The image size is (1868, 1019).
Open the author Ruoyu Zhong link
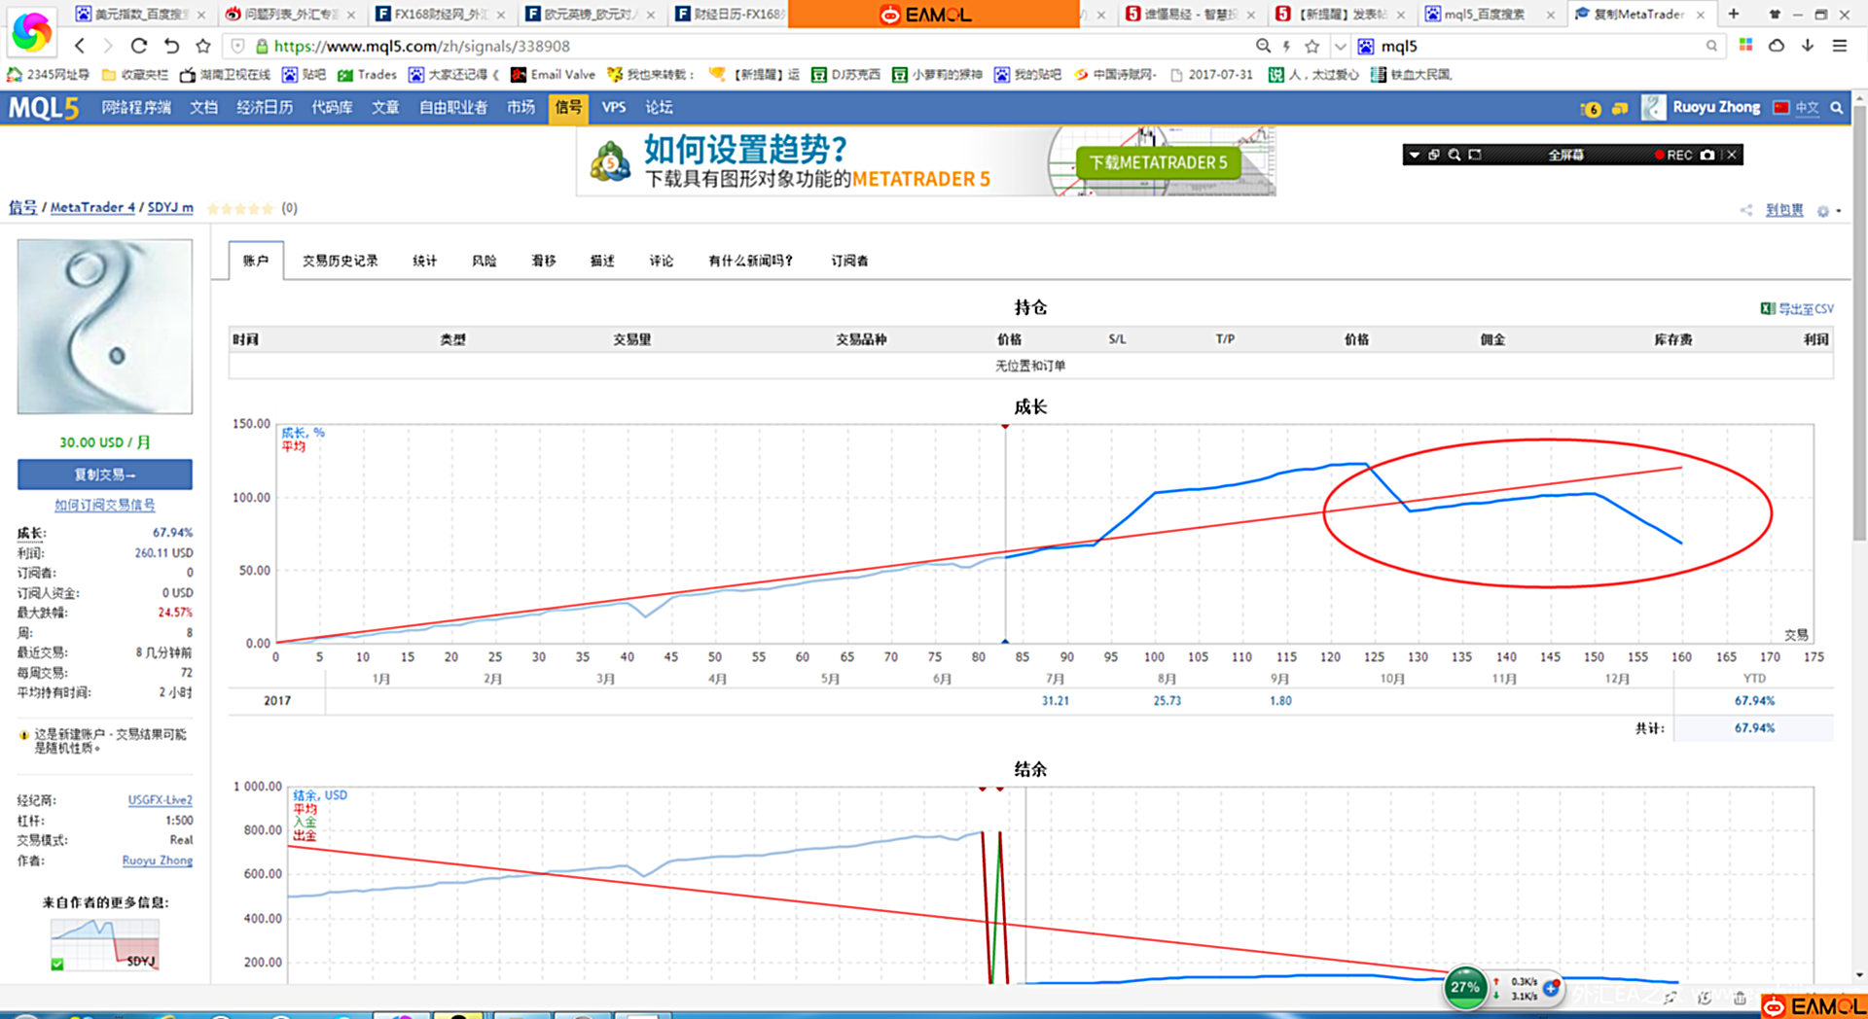pos(157,861)
